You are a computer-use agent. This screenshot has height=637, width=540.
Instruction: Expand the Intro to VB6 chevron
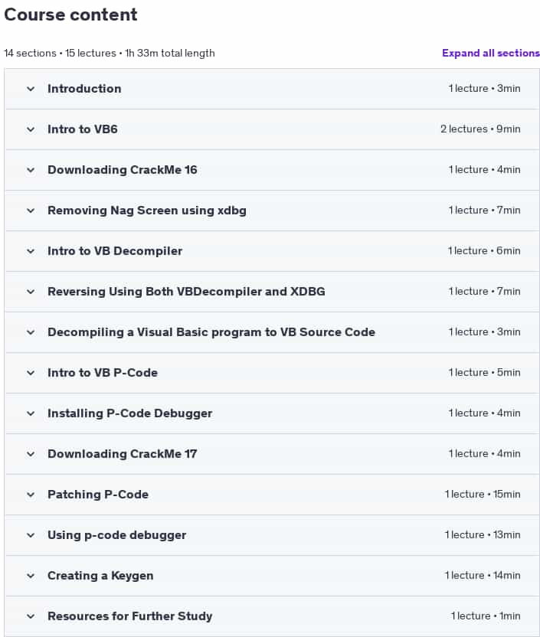click(x=31, y=129)
